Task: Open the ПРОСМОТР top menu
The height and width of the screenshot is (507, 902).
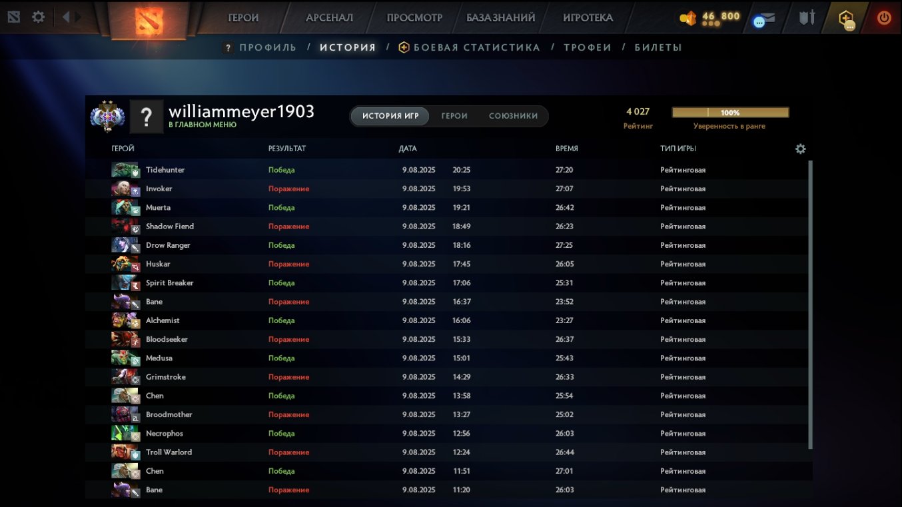Action: 414,18
